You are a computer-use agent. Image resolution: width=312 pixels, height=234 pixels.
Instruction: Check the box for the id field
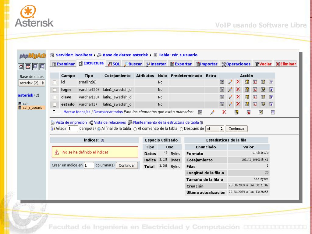55,82
